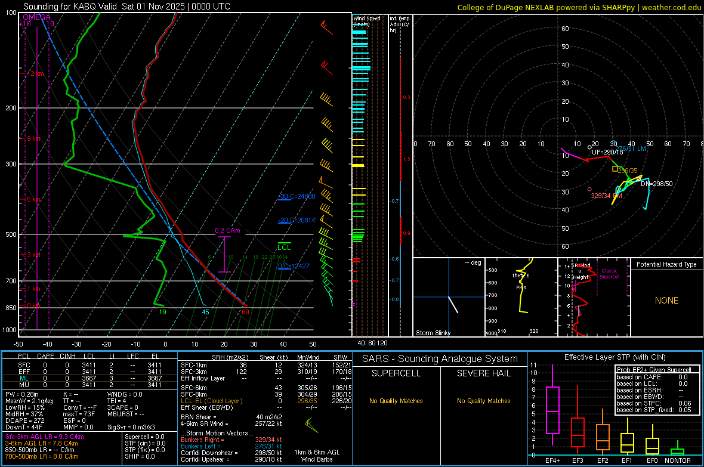Click the 6 km height marker

(x=33, y=199)
